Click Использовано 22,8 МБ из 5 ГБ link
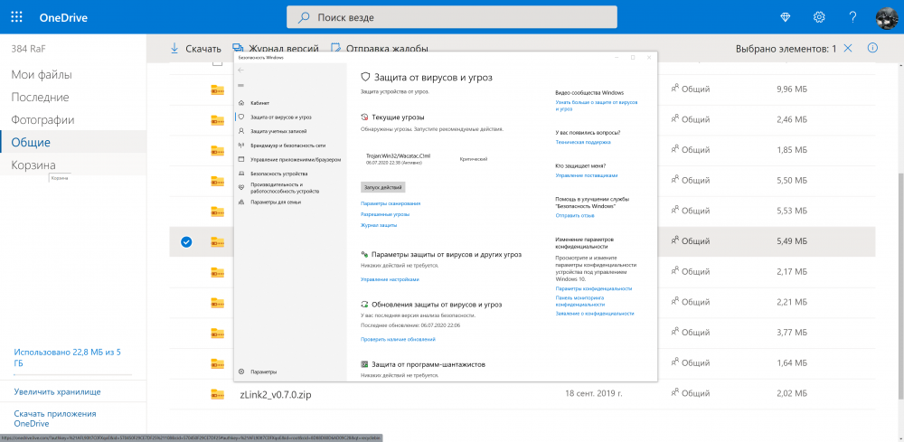Viewport: 904px width, 442px height. point(68,358)
